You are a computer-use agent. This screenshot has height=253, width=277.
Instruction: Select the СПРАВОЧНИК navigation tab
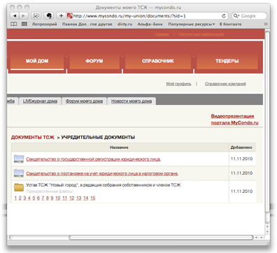click(x=158, y=61)
